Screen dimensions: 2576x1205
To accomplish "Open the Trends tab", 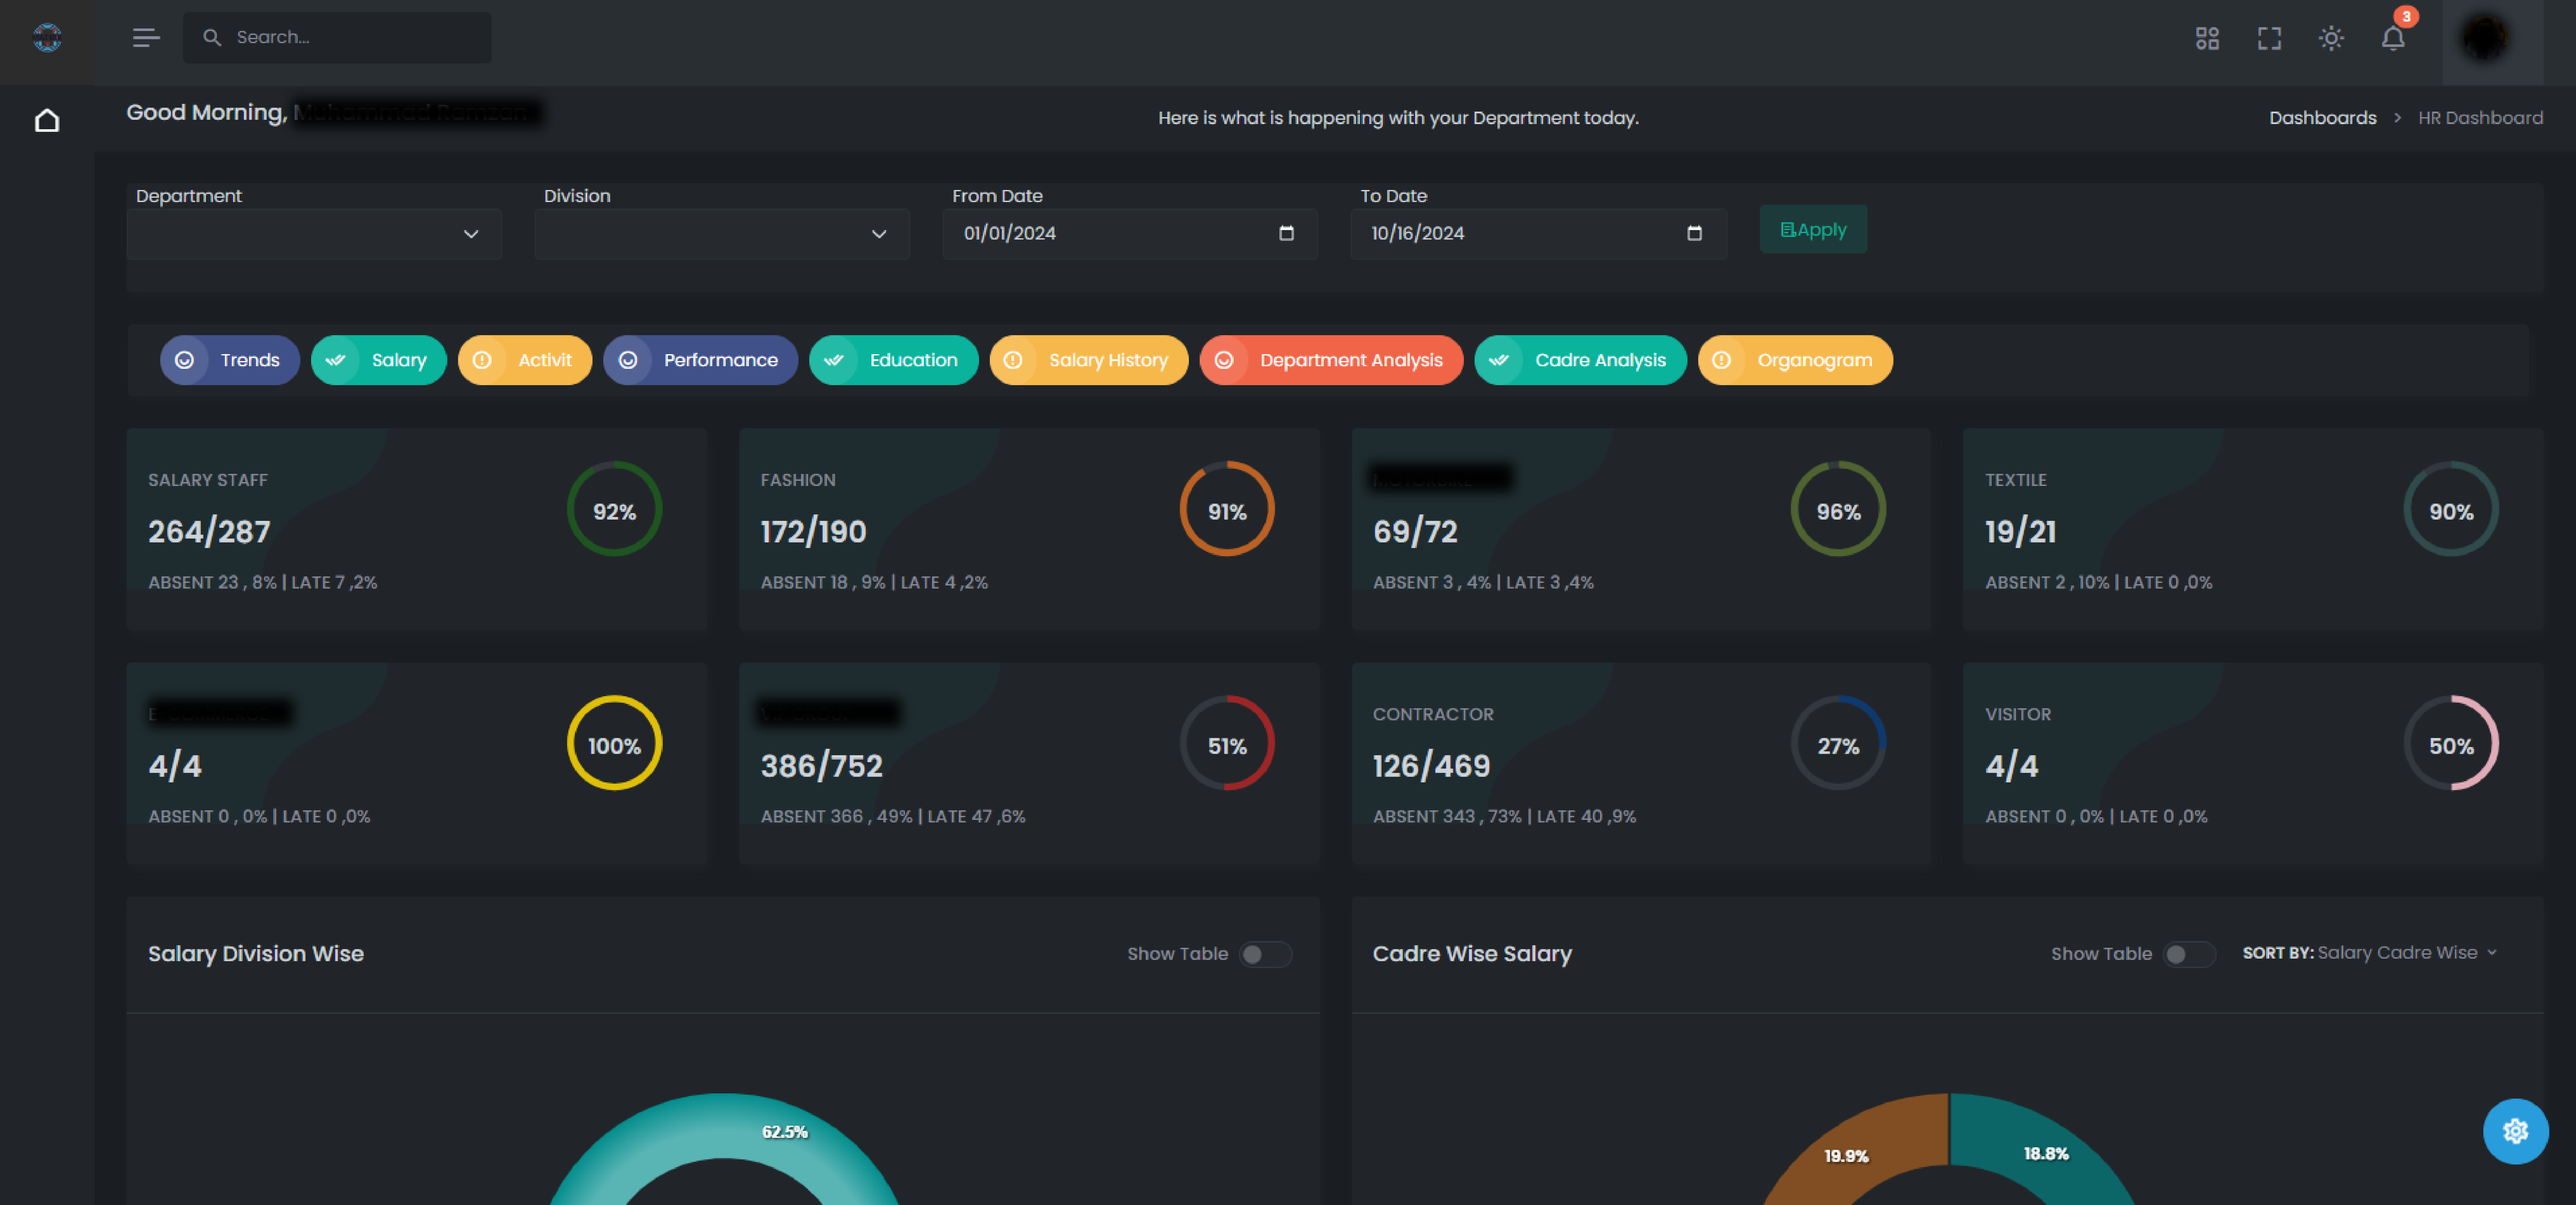I will click(230, 360).
